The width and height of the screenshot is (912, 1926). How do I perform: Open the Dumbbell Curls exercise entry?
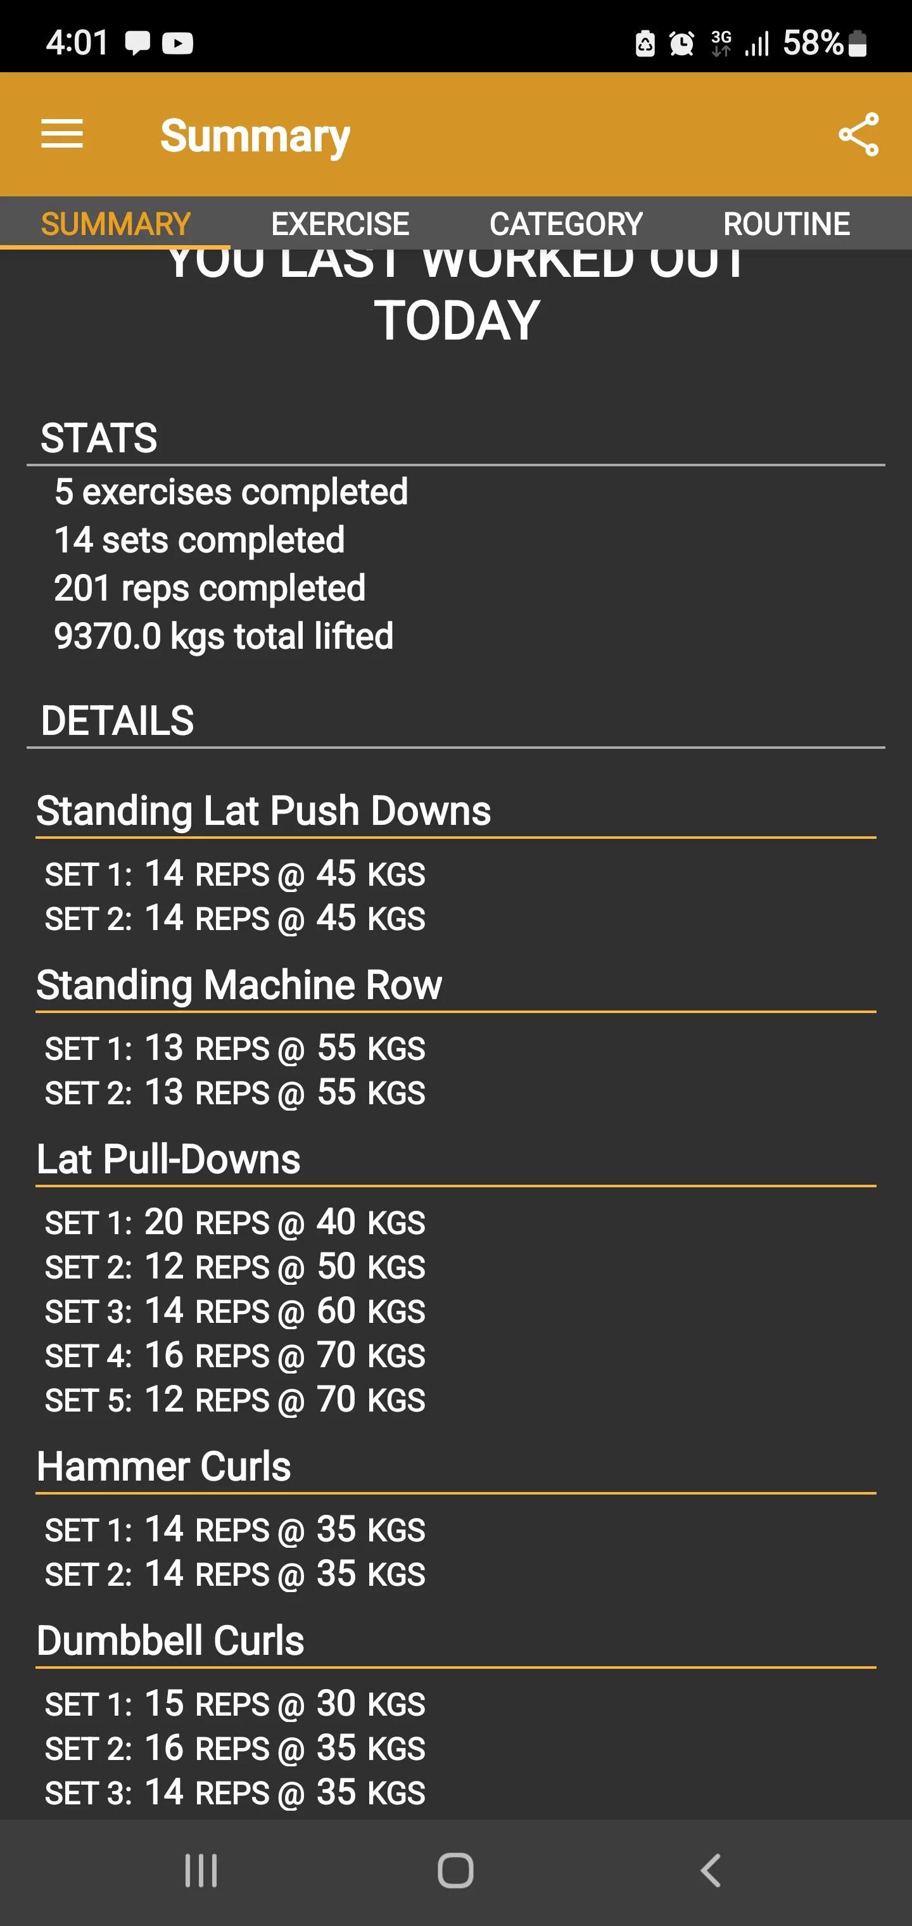click(x=170, y=1640)
